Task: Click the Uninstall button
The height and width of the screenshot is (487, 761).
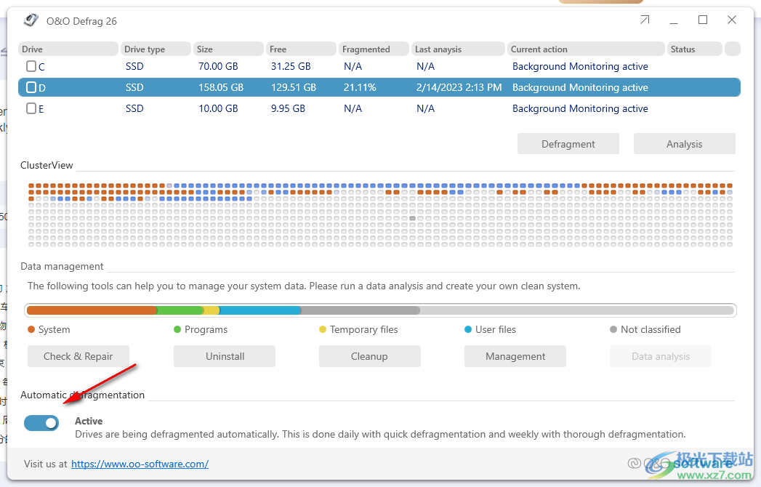Action: [x=225, y=356]
